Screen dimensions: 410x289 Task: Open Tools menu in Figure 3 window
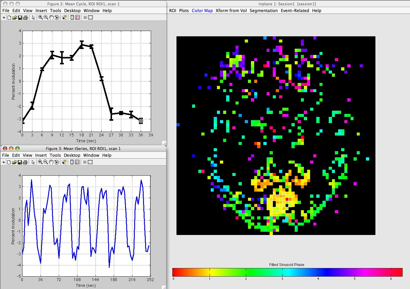point(55,155)
